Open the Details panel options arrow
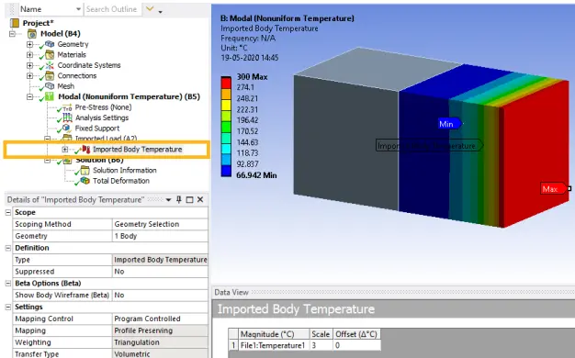 point(168,200)
